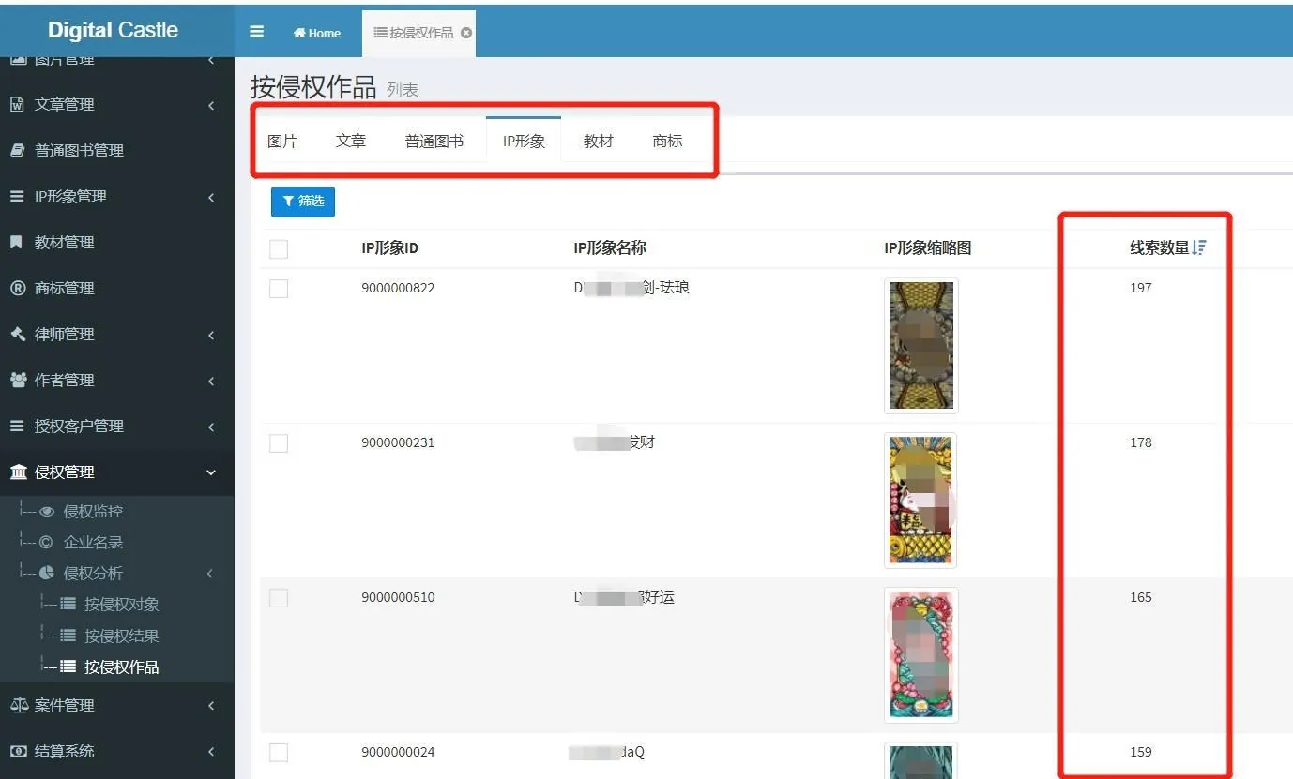
Task: Select the IP形象 tab
Action: pyautogui.click(x=524, y=141)
